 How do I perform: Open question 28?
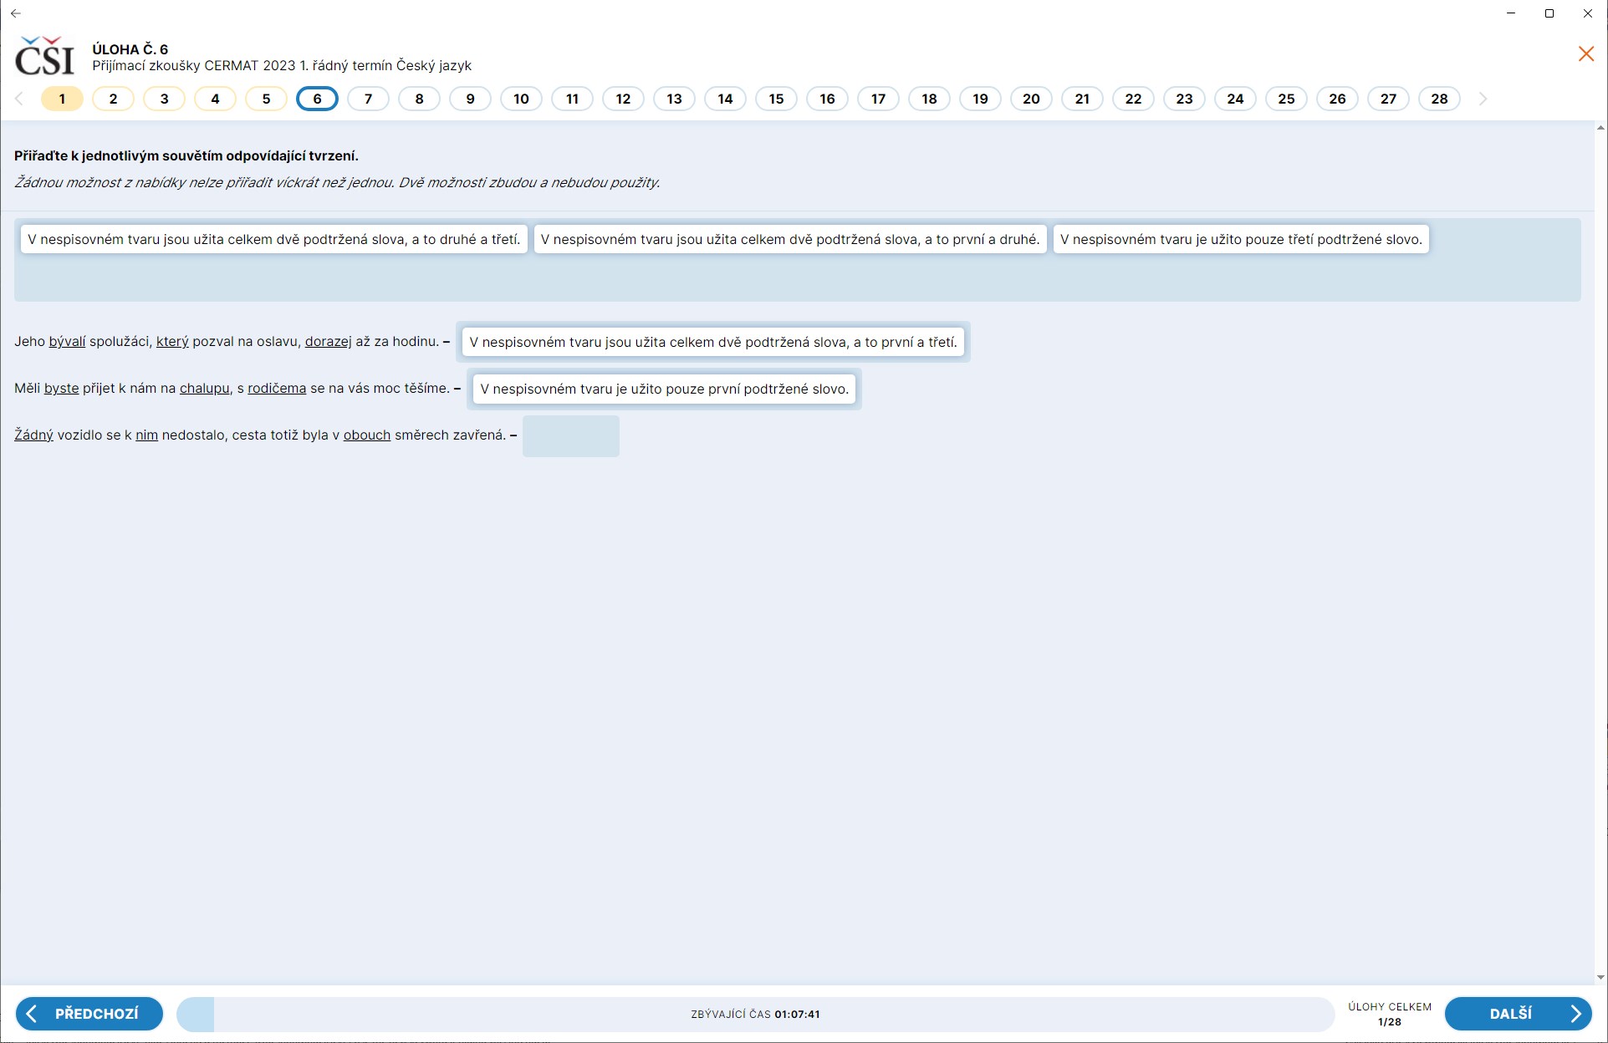[x=1438, y=99]
